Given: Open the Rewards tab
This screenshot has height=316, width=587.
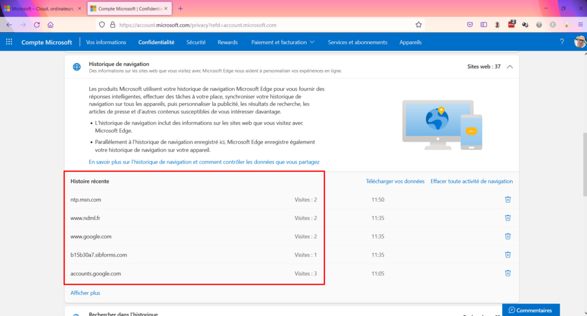Looking at the screenshot, I should tap(228, 42).
